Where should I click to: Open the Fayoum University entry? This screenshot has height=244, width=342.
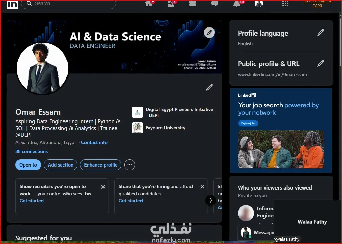(158, 128)
